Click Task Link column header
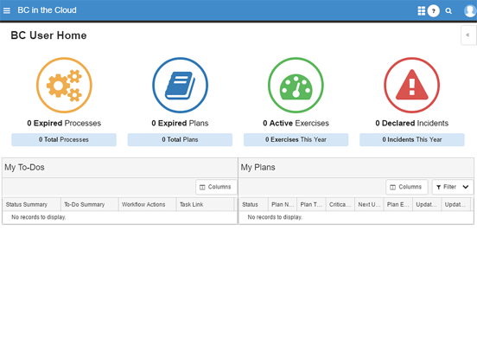The image size is (477, 358). pyautogui.click(x=205, y=204)
